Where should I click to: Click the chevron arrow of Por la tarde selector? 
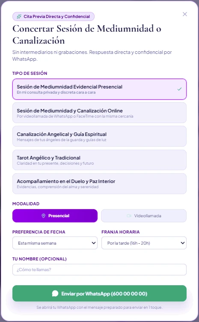[x=183, y=243]
